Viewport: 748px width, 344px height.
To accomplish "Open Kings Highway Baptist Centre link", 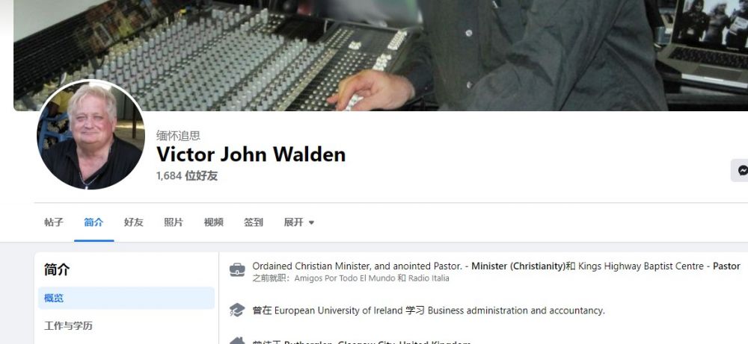I will pos(641,266).
